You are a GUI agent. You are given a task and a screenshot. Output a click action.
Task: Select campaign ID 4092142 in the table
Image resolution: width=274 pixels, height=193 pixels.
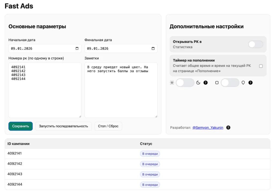pos(15,164)
